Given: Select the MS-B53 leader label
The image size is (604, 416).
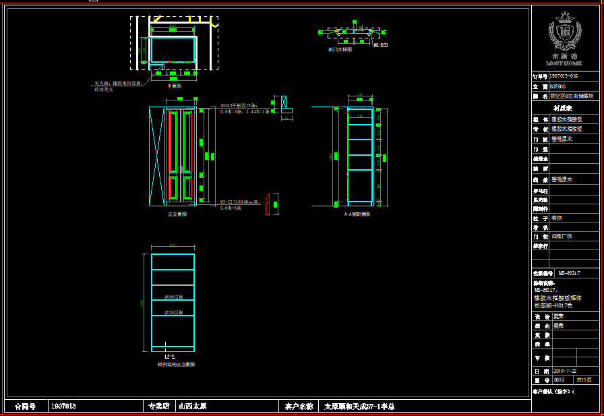Looking at the screenshot, I should 381,45.
